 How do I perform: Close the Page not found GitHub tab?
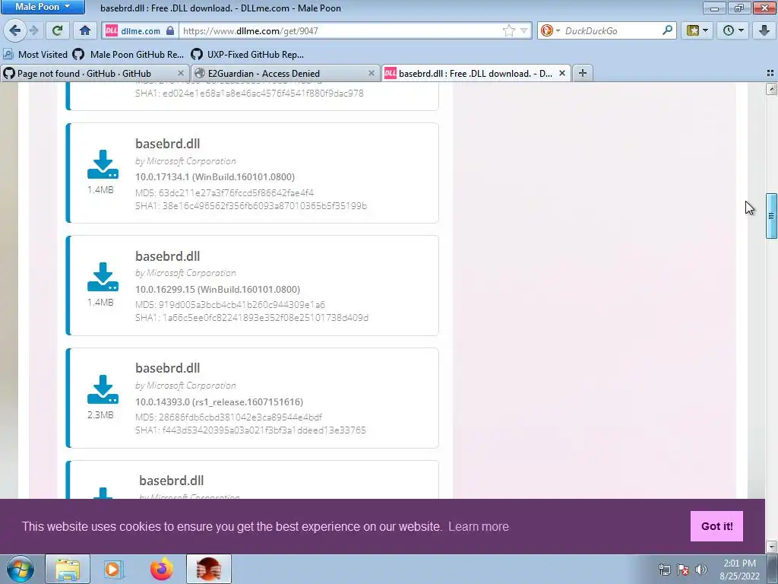pyautogui.click(x=181, y=74)
